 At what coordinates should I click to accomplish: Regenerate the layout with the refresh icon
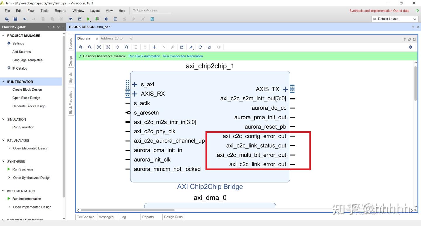200,47
